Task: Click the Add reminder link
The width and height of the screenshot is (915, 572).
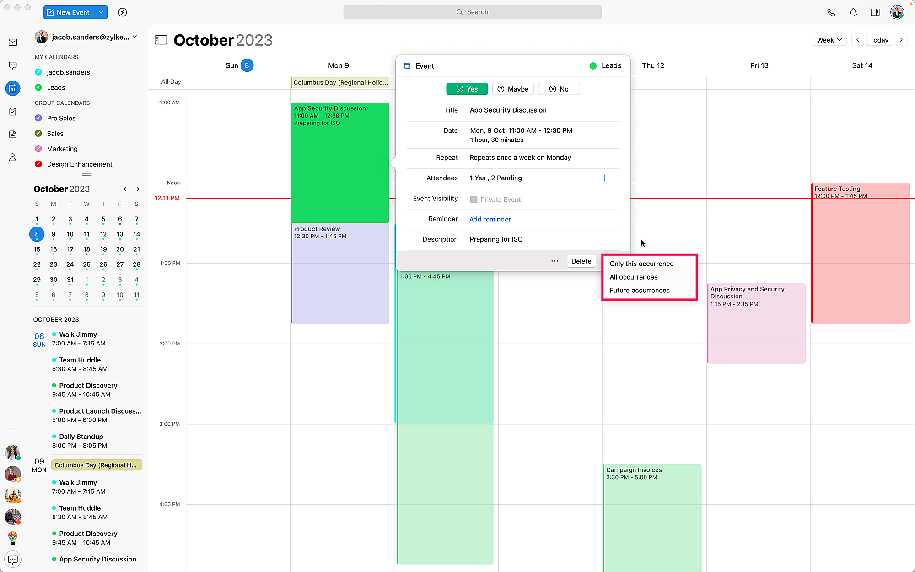Action: pyautogui.click(x=490, y=219)
